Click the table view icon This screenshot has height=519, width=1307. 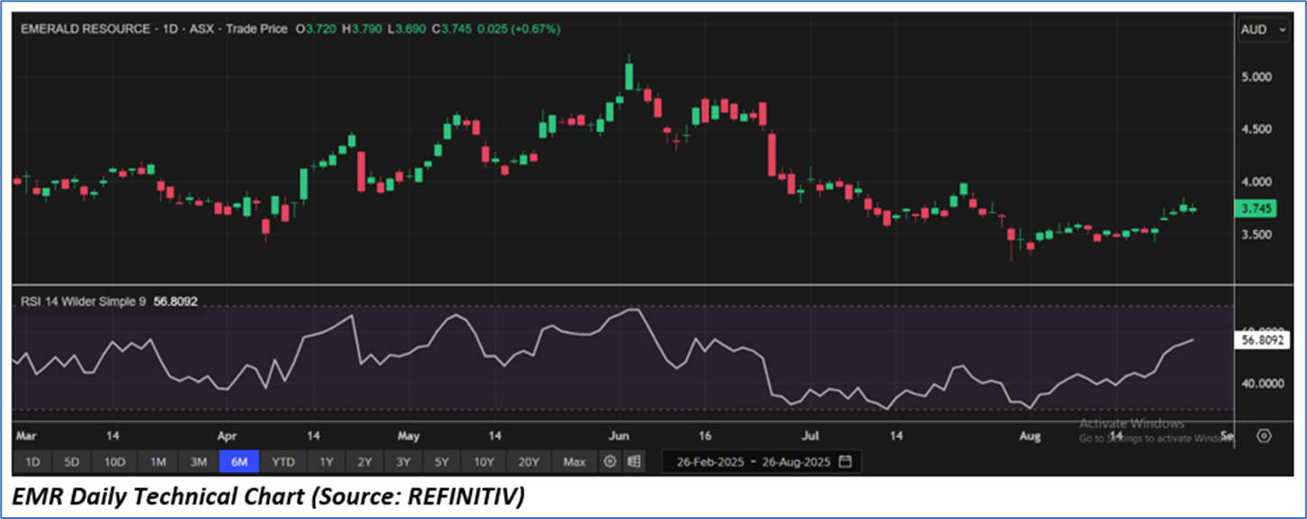point(634,462)
